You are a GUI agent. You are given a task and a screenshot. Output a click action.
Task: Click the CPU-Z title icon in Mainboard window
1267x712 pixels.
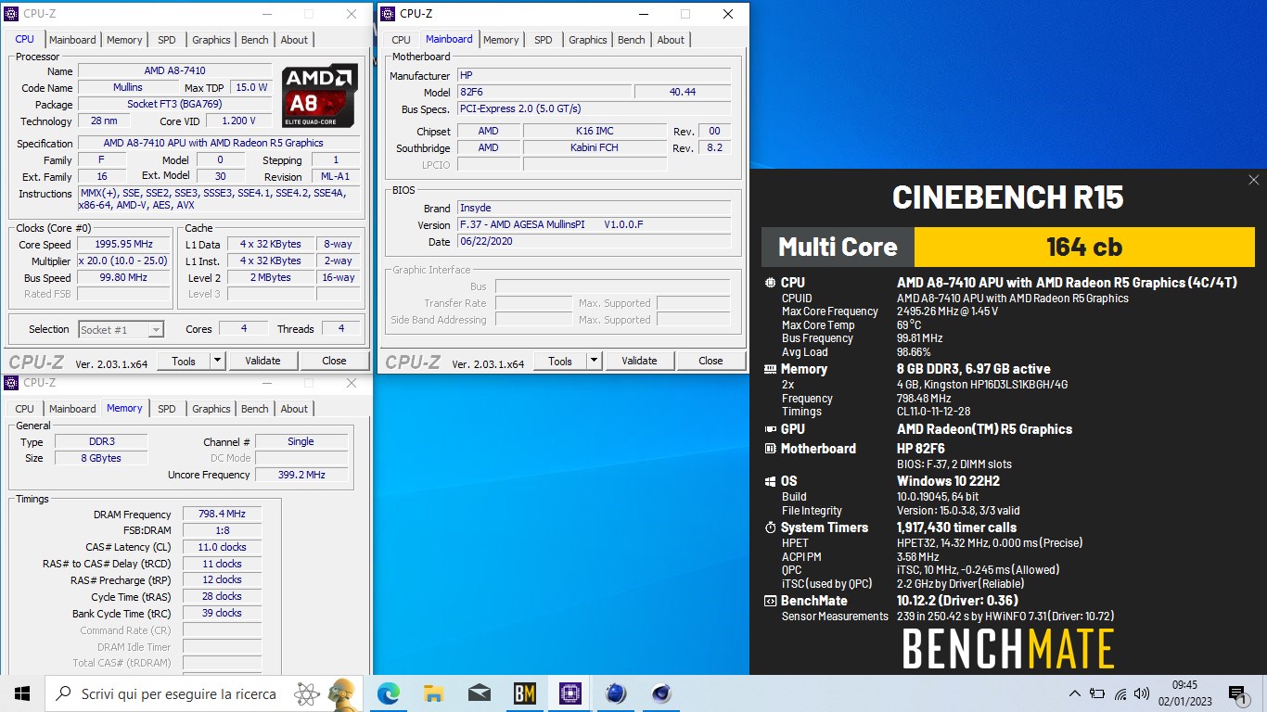pyautogui.click(x=388, y=14)
